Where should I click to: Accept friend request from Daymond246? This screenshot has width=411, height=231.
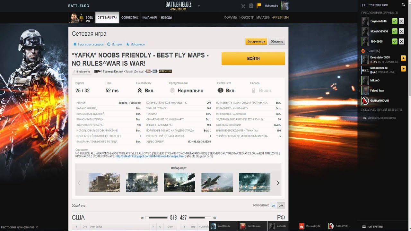[395, 21]
